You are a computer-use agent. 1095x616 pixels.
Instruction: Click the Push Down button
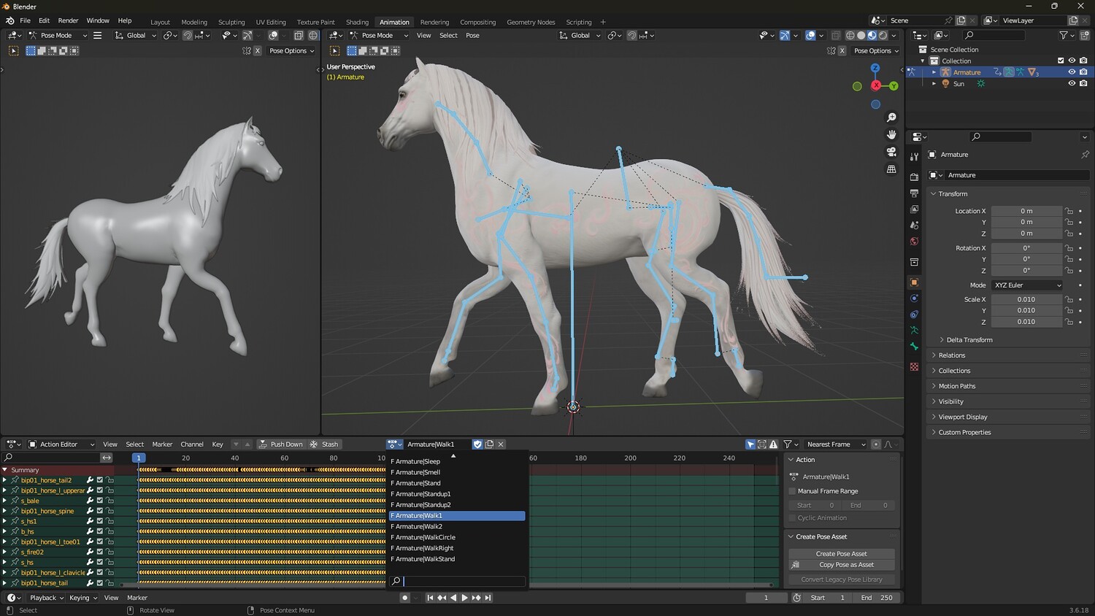coord(280,444)
